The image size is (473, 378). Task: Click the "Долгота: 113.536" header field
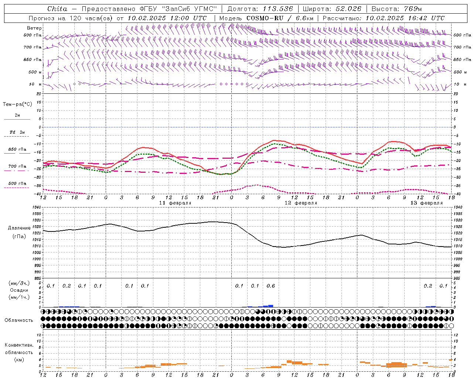point(260,9)
